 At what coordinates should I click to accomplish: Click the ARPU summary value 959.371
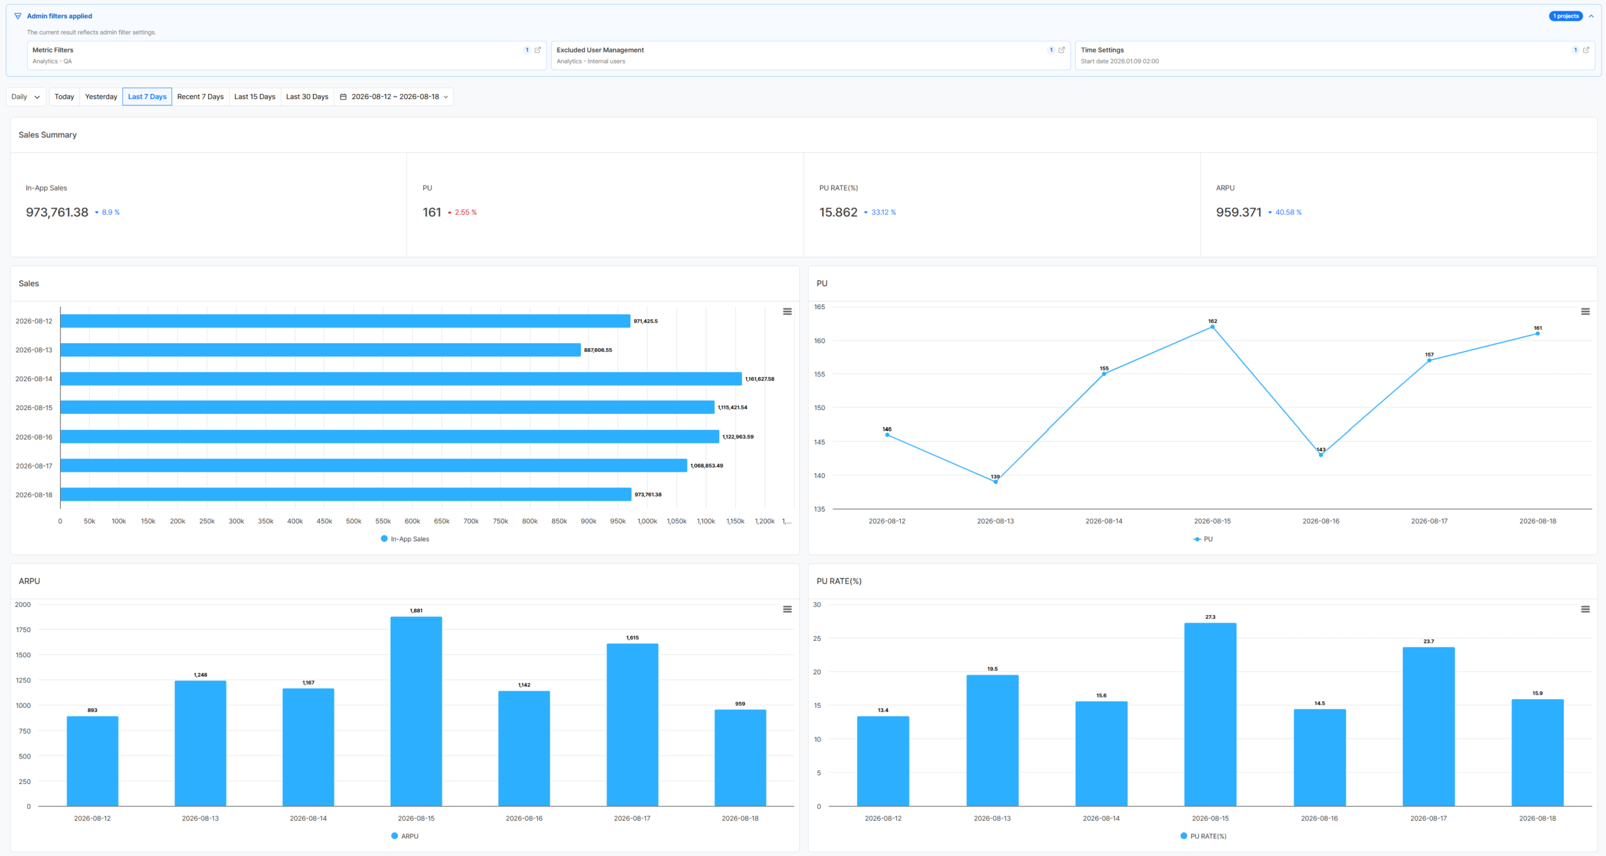pos(1239,213)
